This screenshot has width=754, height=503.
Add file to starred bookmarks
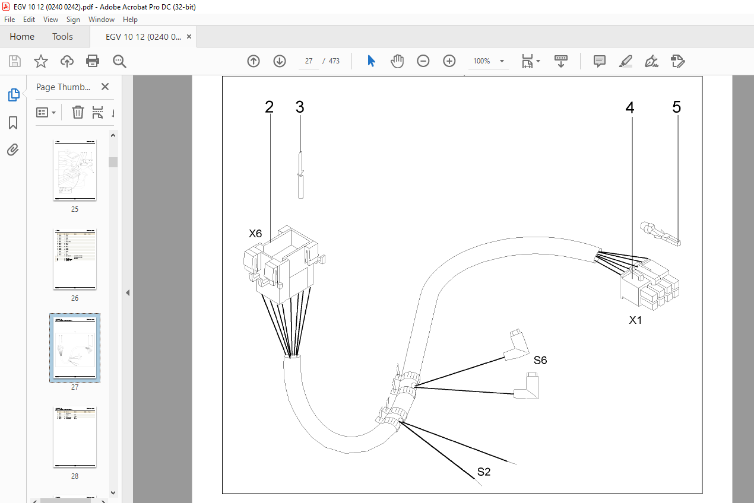[40, 61]
